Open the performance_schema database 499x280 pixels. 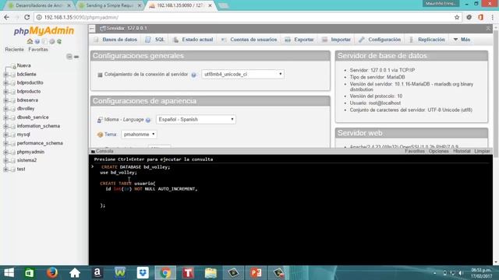tap(40, 143)
